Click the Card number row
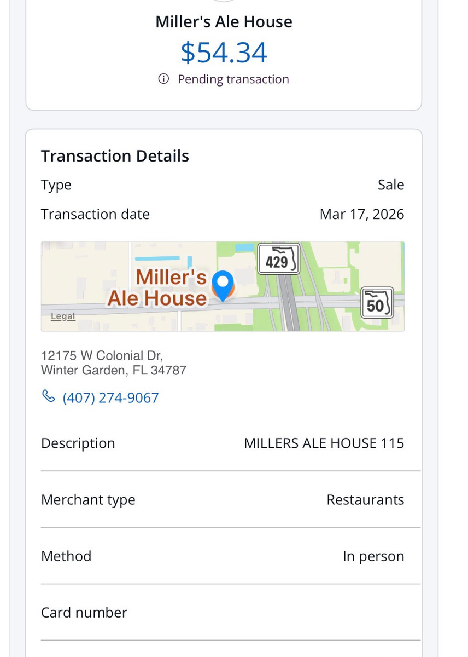Image resolution: width=468 pixels, height=657 pixels. [223, 613]
